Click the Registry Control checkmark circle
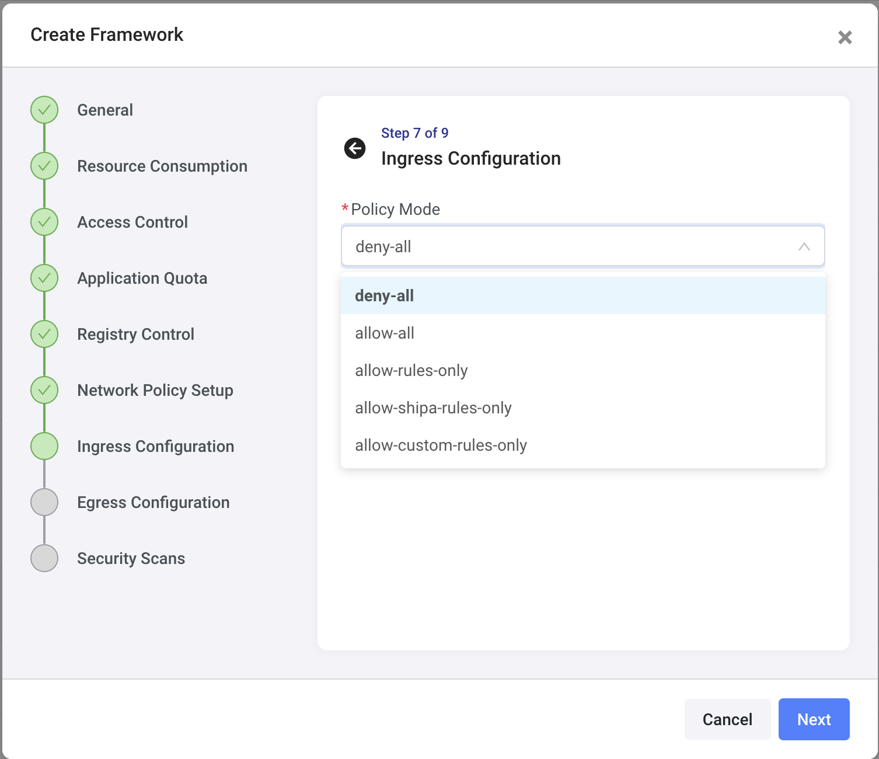This screenshot has width=879, height=759. point(44,334)
